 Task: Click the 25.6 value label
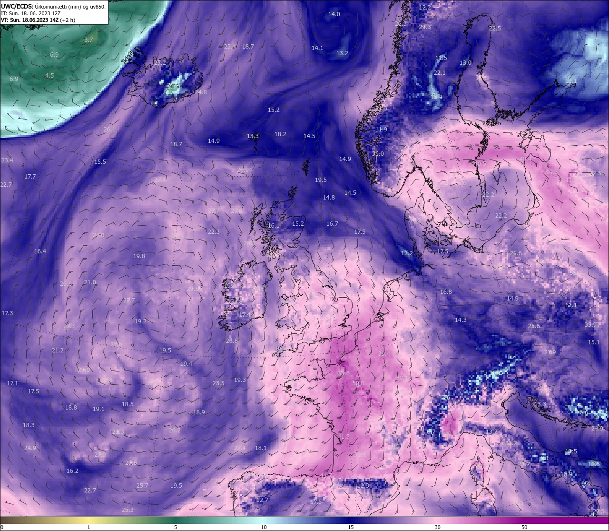tap(534, 326)
